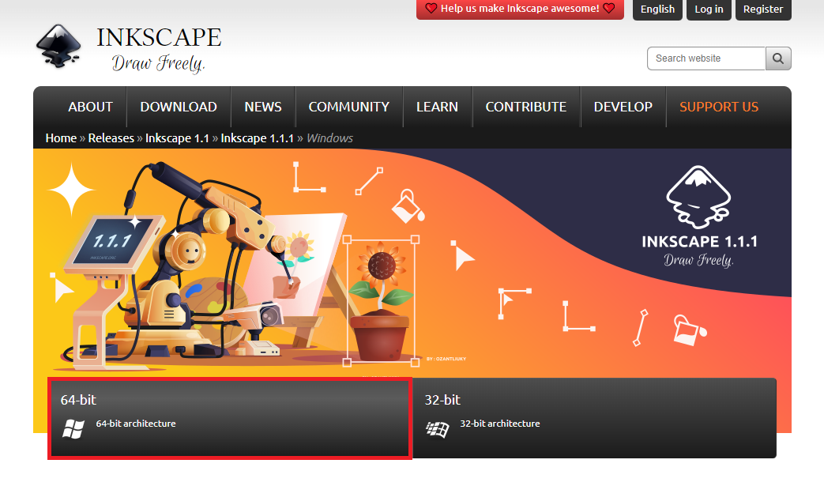This screenshot has width=824, height=486.
Task: Choose the 64-bit download option
Action: coord(230,418)
